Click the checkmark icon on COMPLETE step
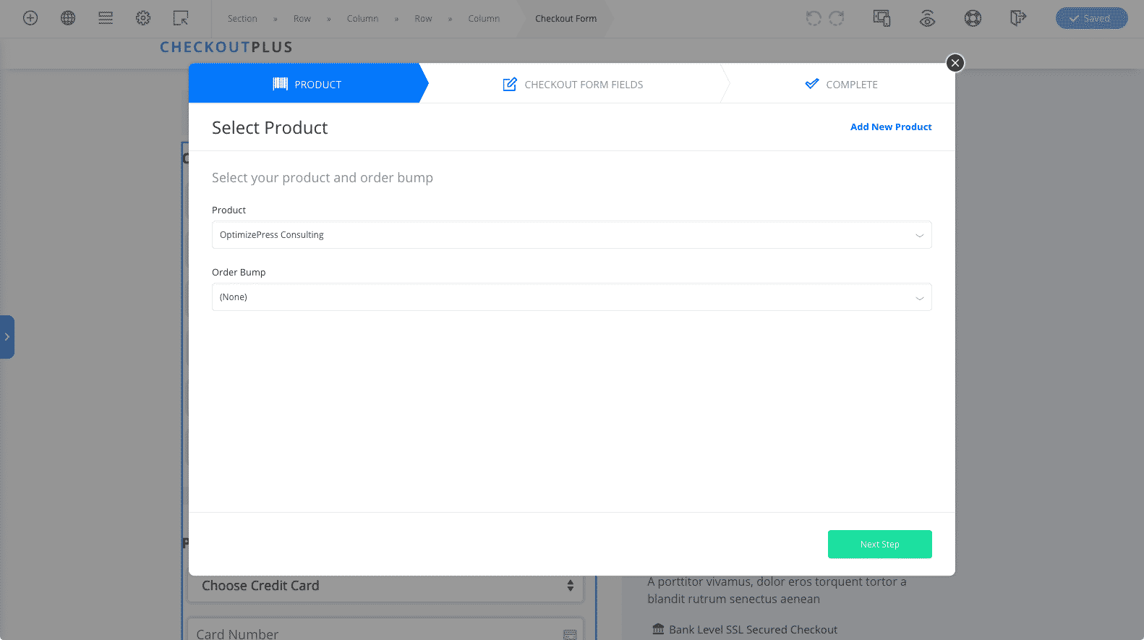Screen dimensions: 1144x640 pyautogui.click(x=812, y=83)
